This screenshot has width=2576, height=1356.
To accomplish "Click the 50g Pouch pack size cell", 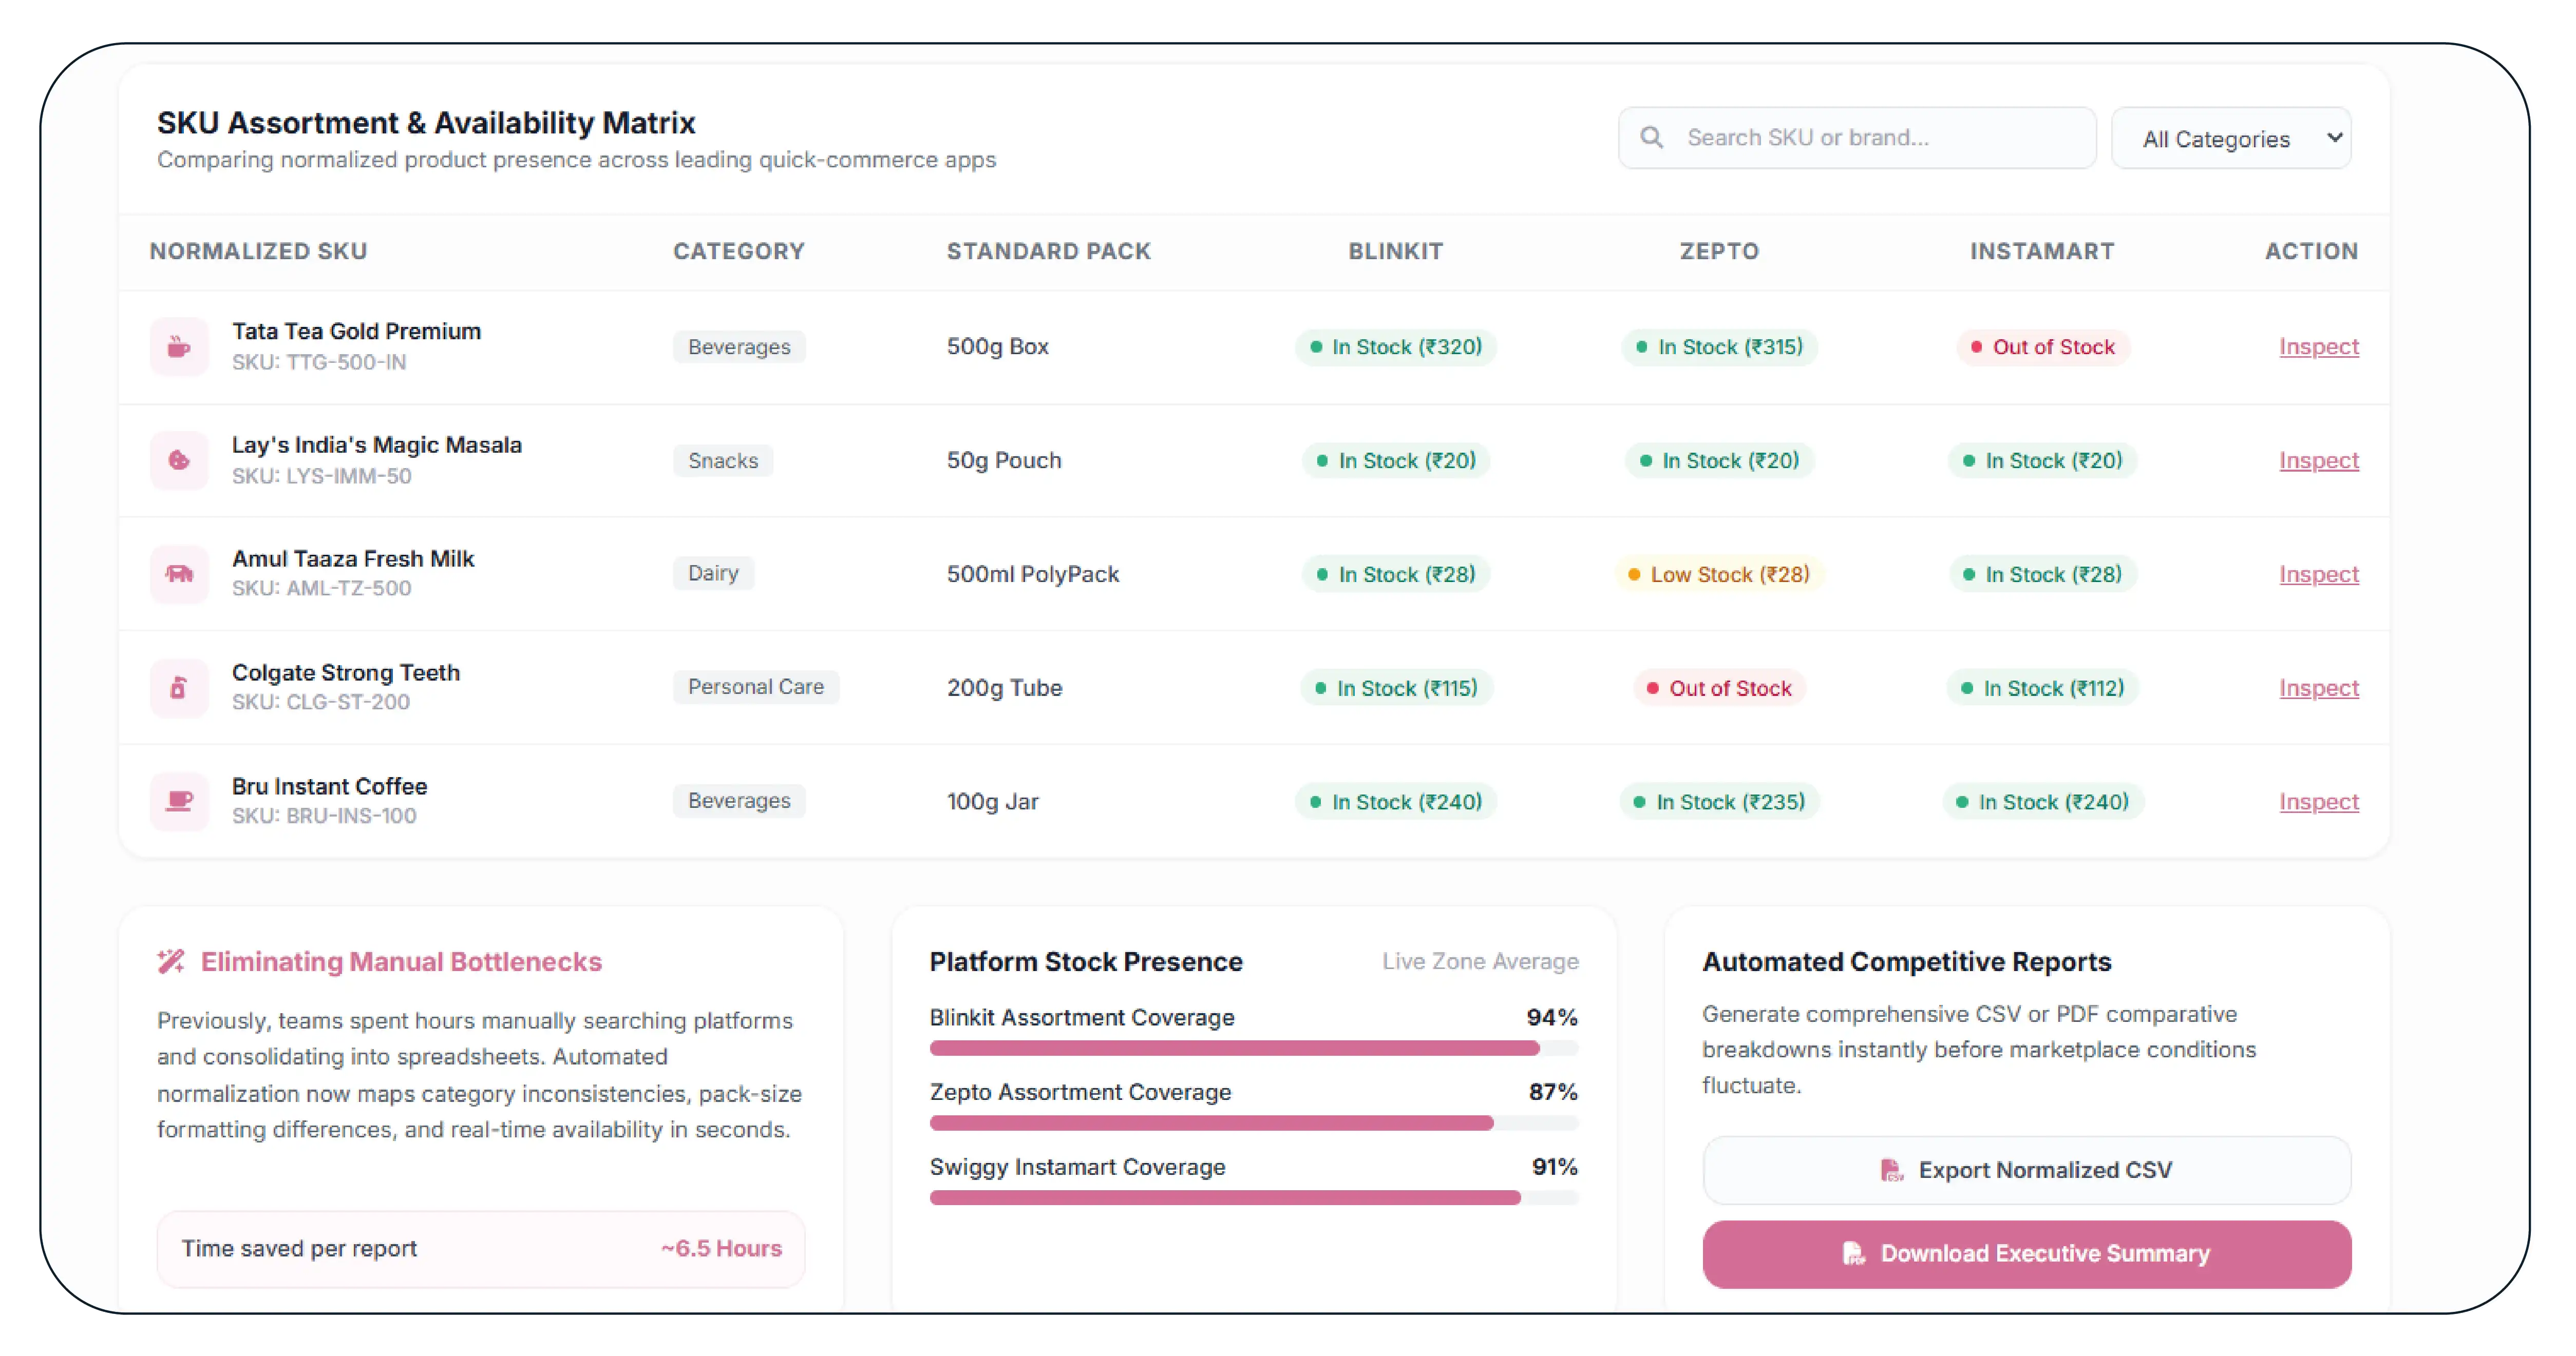I will [1004, 461].
